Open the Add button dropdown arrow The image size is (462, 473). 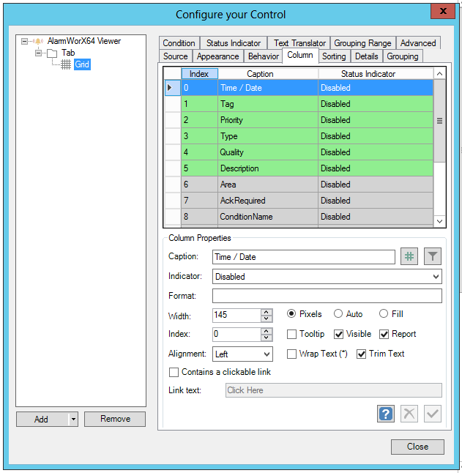pos(73,420)
